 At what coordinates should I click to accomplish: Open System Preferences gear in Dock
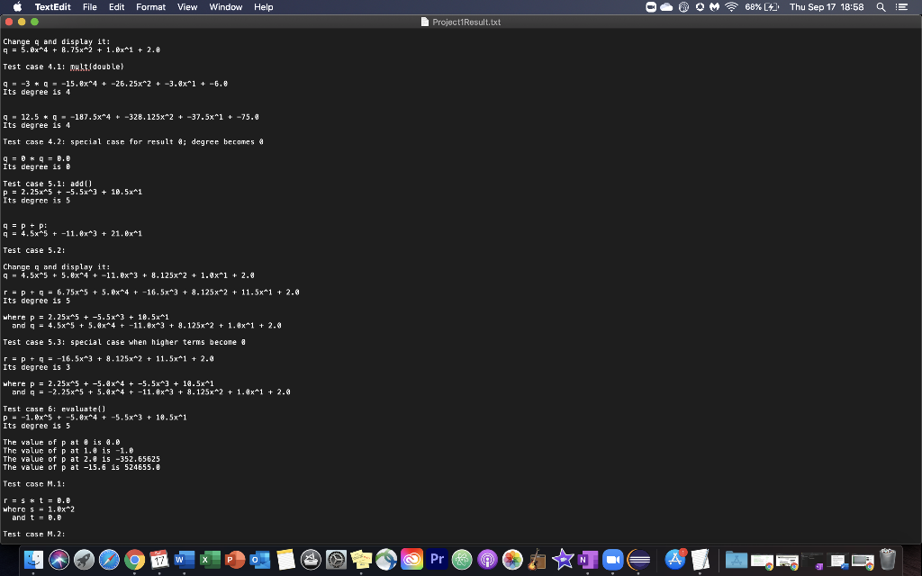337,560
